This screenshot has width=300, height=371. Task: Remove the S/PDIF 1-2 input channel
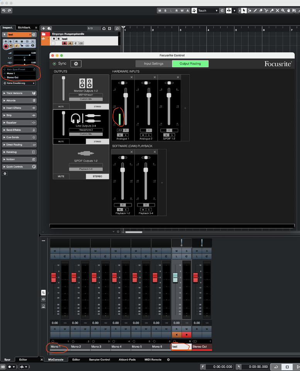pyautogui.click(x=178, y=77)
